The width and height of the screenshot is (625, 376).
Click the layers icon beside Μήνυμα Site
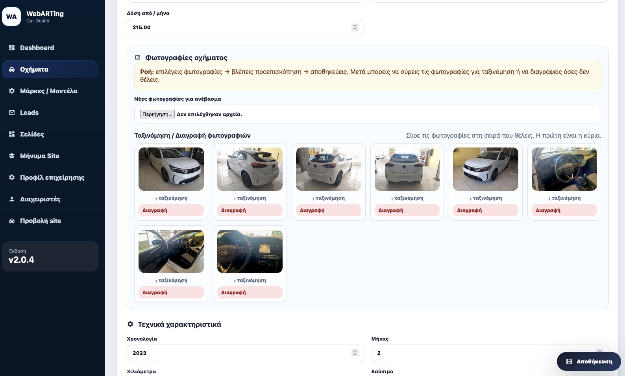point(12,156)
